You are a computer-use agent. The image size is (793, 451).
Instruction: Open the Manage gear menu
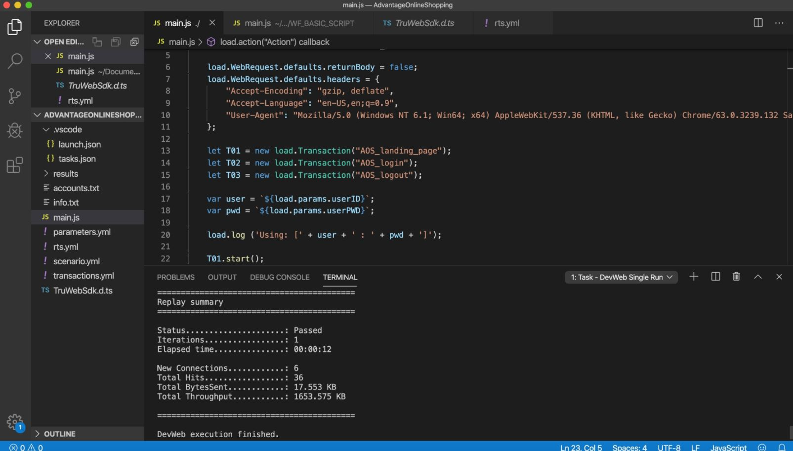[x=15, y=422]
